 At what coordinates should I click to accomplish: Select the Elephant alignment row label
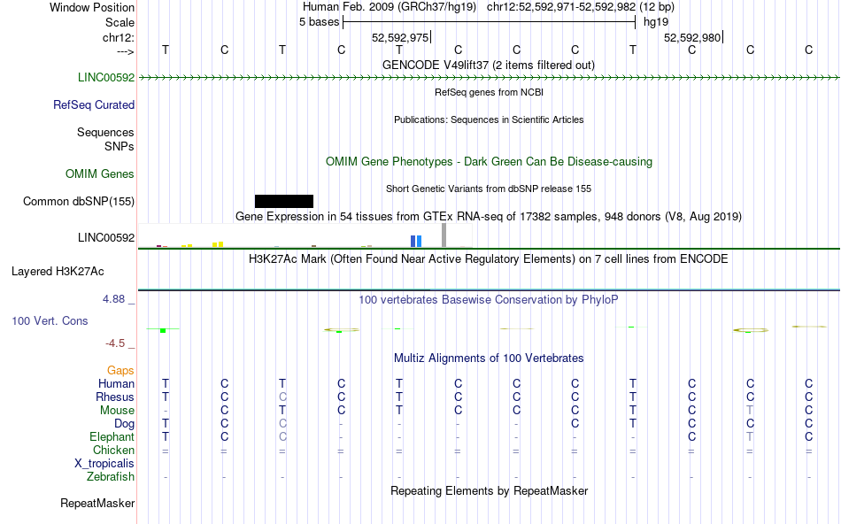click(x=112, y=436)
